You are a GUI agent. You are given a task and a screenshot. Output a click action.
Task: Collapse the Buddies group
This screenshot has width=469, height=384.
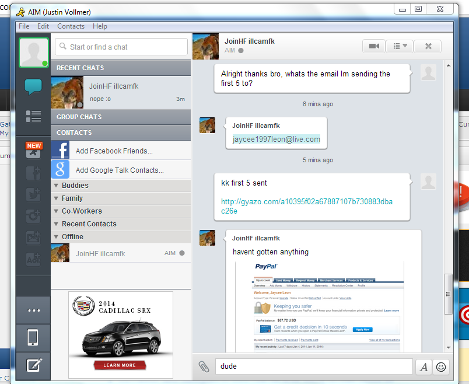(x=56, y=186)
